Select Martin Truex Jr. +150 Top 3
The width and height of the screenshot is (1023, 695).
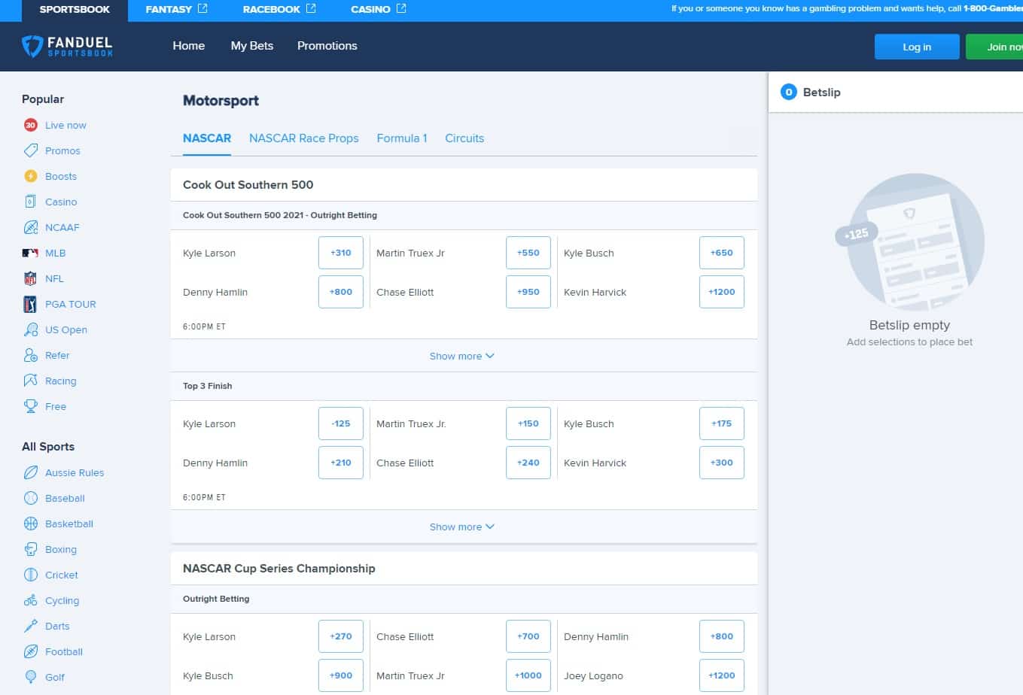pyautogui.click(x=528, y=423)
